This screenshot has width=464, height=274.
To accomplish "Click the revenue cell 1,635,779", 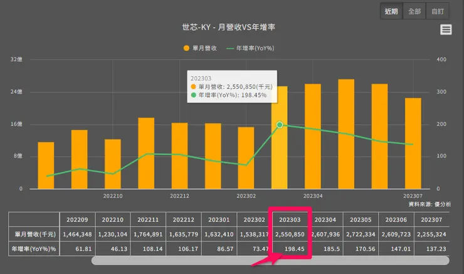I will coord(184,234).
